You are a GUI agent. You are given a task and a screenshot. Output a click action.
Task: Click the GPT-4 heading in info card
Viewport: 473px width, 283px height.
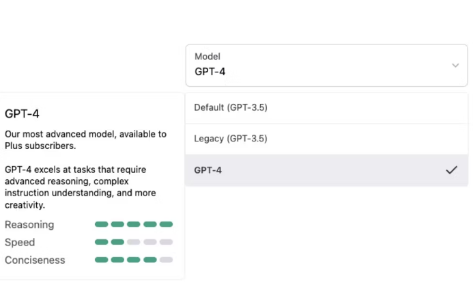click(x=22, y=114)
